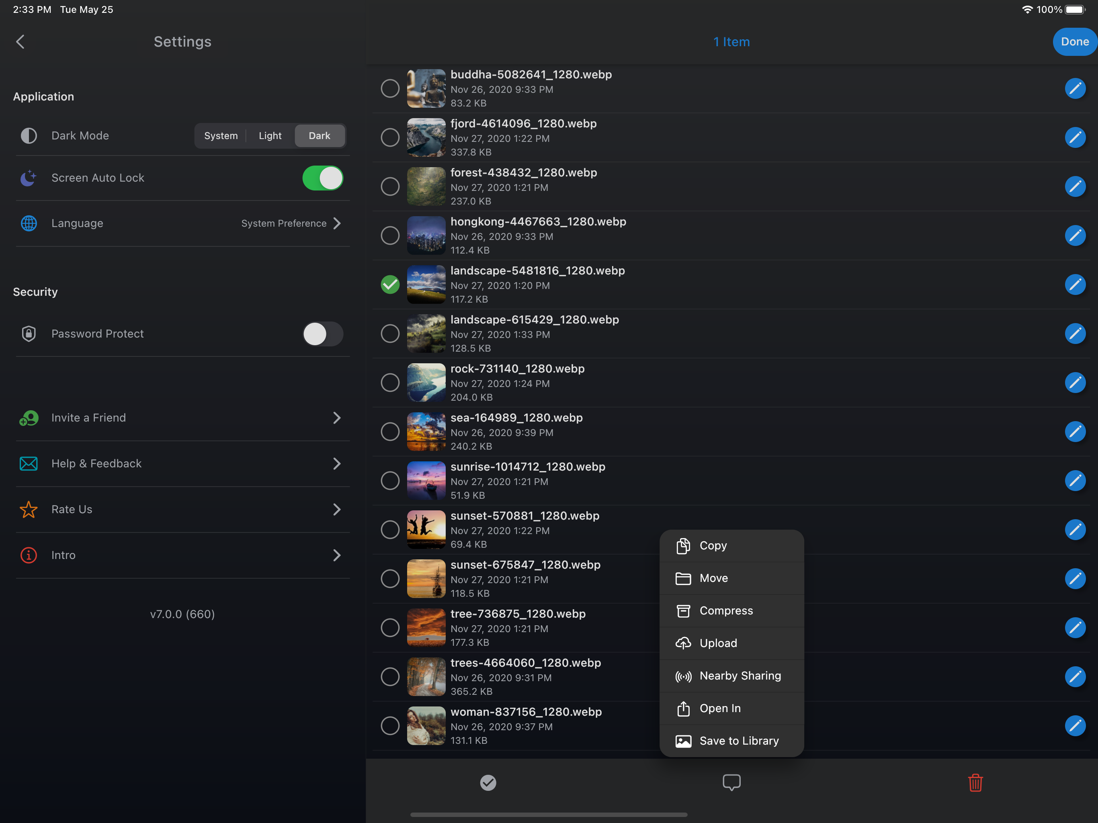This screenshot has height=823, width=1098.
Task: Switch Dark Mode to Light segment
Action: pos(270,136)
